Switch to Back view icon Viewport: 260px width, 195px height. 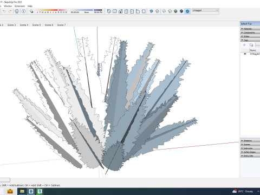click(132, 11)
